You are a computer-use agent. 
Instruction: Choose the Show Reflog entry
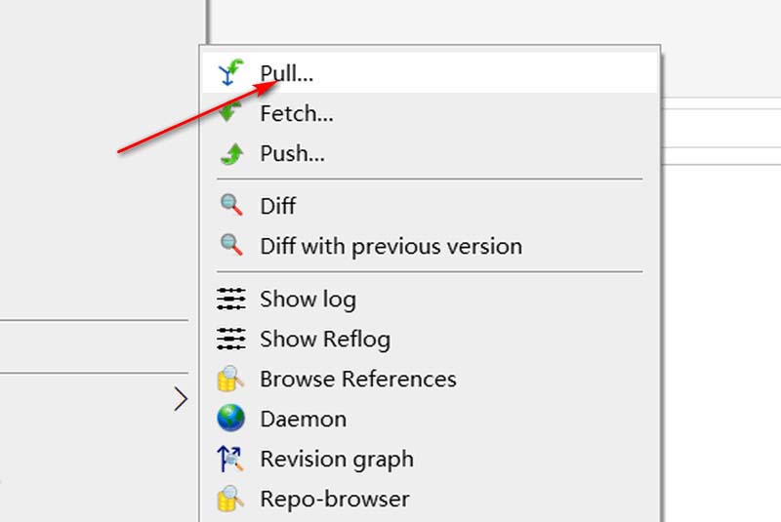pyautogui.click(x=324, y=339)
